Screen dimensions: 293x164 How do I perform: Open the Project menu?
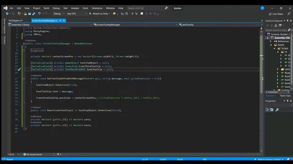pos(37,8)
